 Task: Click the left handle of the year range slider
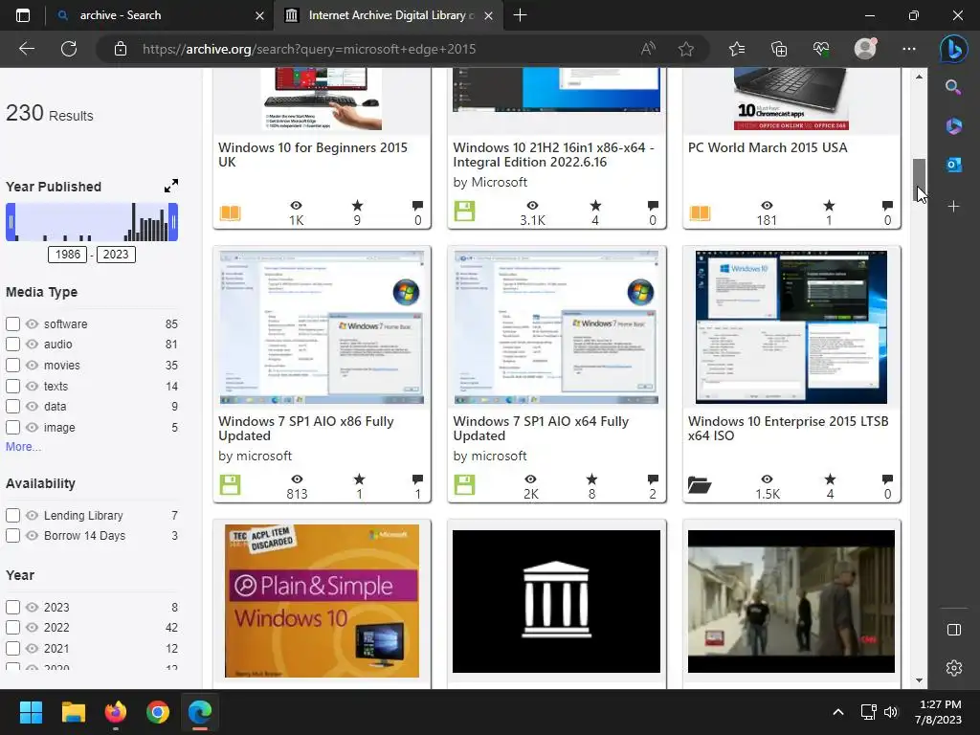(11, 222)
